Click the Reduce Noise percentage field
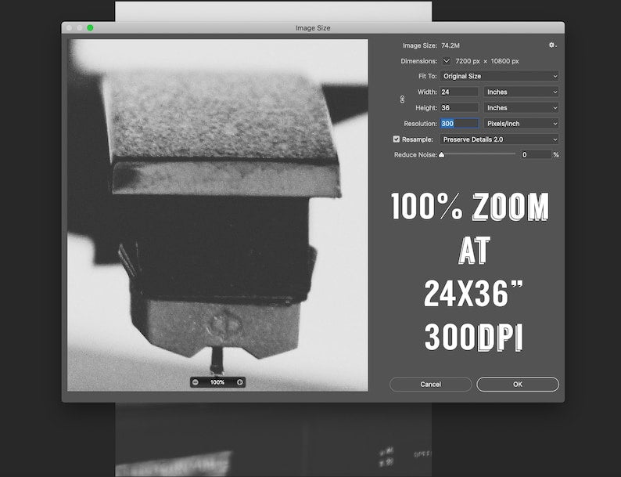The image size is (621, 477). click(x=535, y=155)
